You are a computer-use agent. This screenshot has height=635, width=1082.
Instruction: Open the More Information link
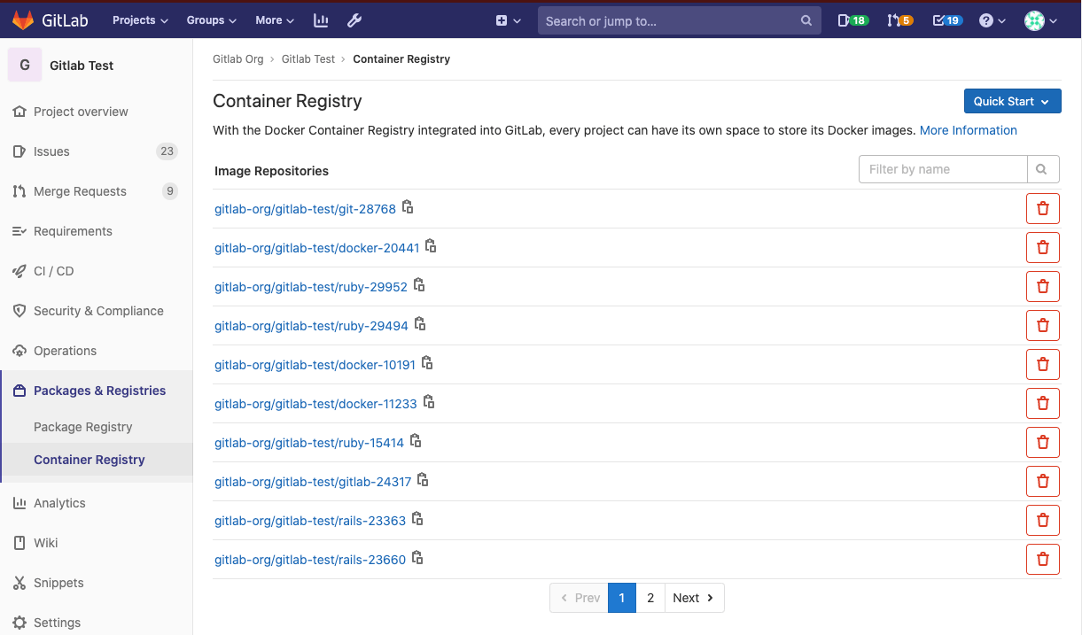(x=968, y=130)
